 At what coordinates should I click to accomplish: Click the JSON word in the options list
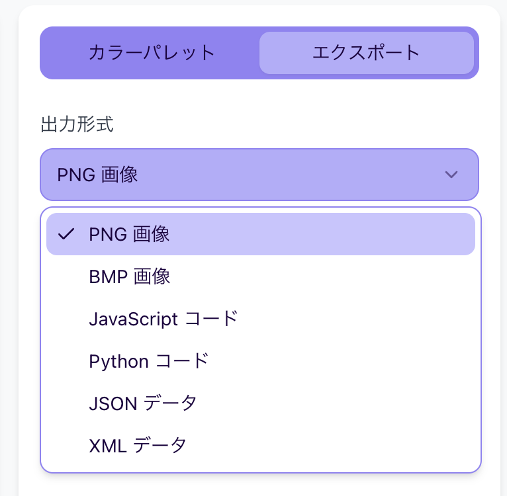[x=108, y=403]
